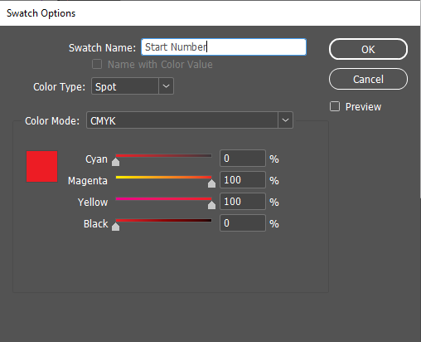The width and height of the screenshot is (421, 342).
Task: Open the Color Type dropdown arrow
Action: (x=167, y=86)
